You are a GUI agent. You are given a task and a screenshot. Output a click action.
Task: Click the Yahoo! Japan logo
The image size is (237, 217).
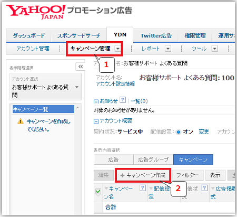tap(36, 12)
